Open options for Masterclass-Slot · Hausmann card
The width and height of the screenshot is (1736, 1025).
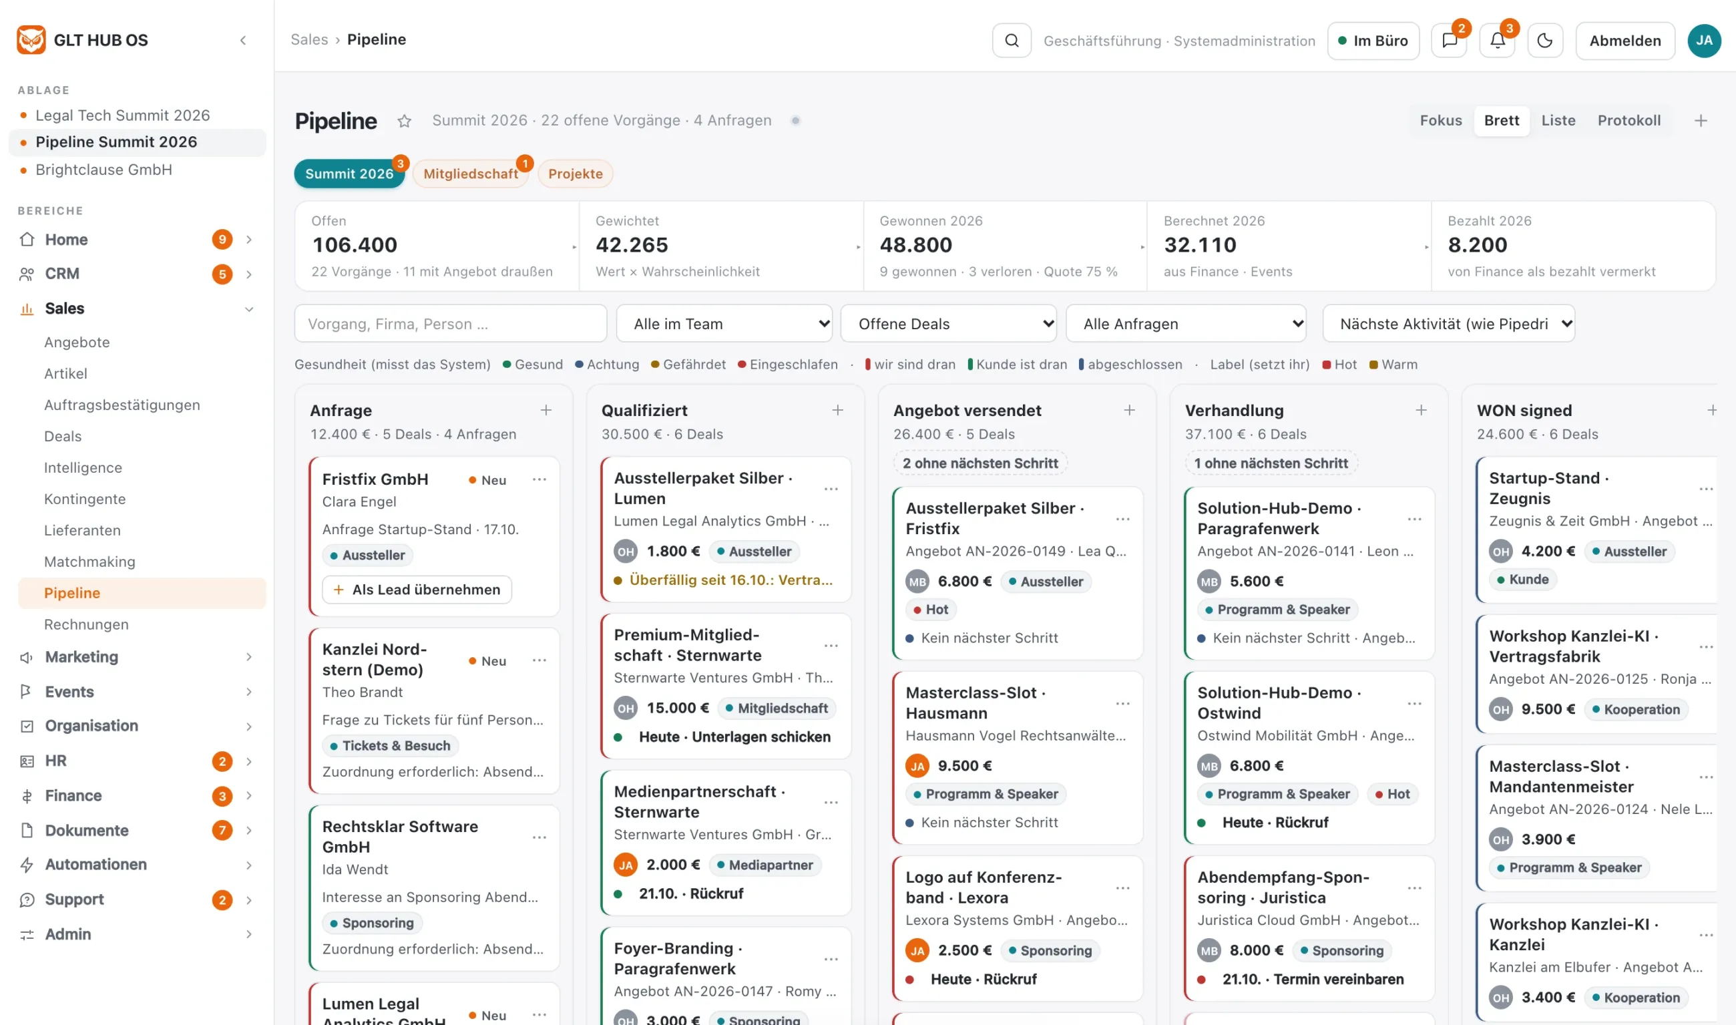point(1123,703)
